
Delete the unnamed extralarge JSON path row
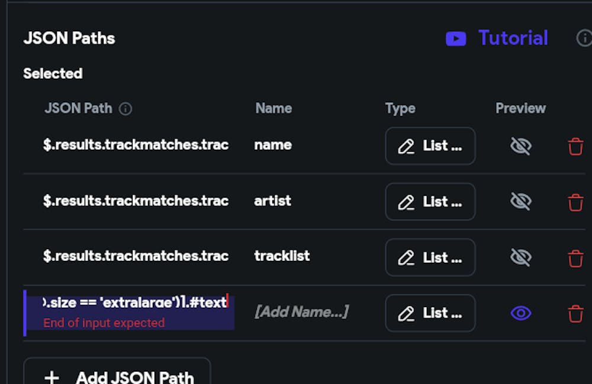[x=575, y=314]
